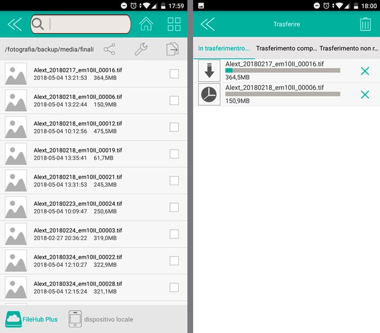Open file name Alext_20180223_em10II_00024.tif
The image size is (380, 333).
(78, 204)
